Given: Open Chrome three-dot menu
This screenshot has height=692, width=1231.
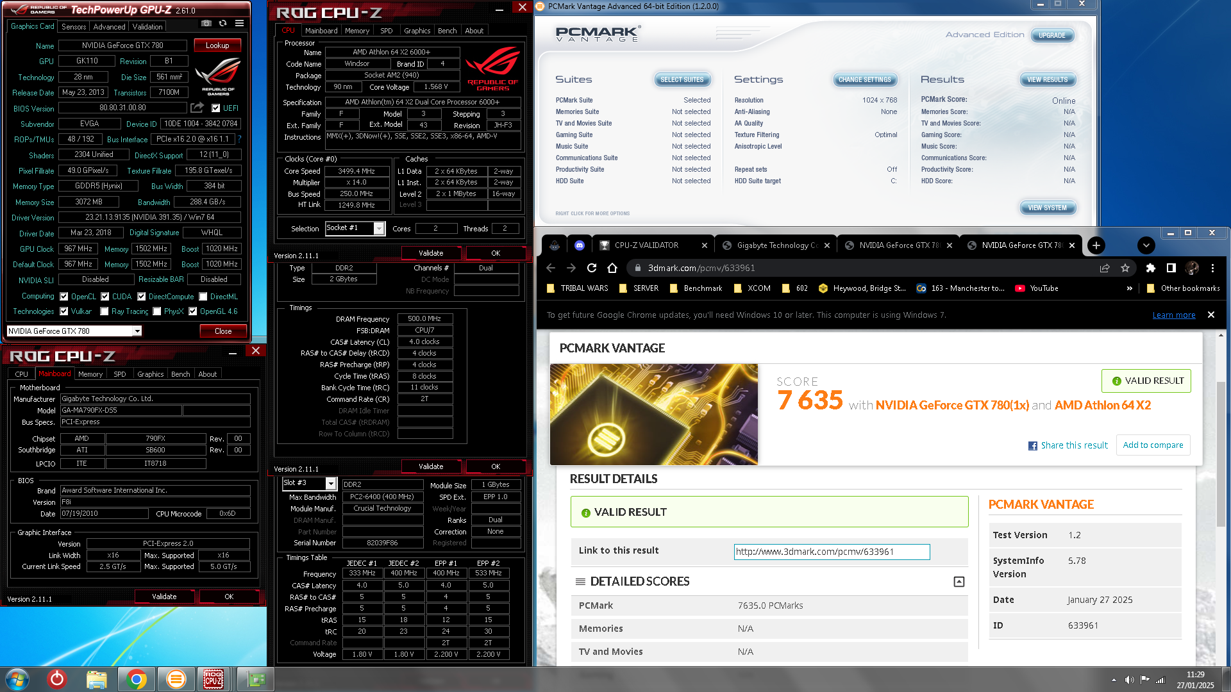Looking at the screenshot, I should pyautogui.click(x=1212, y=268).
